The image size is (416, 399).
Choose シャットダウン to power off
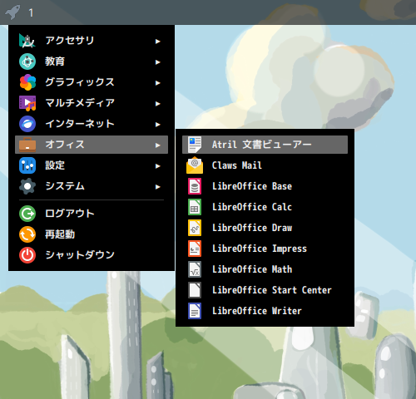click(x=92, y=255)
